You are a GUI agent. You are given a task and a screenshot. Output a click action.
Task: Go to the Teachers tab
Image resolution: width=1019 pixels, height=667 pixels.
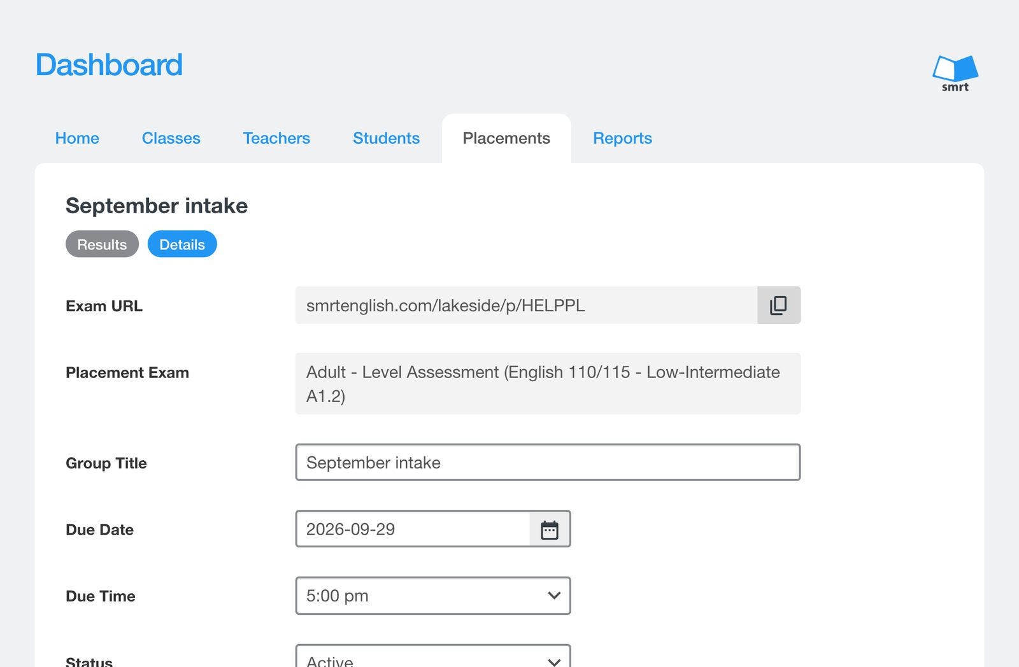276,138
